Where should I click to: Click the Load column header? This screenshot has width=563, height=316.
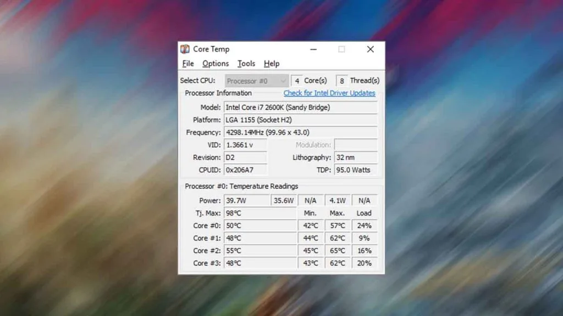pyautogui.click(x=364, y=213)
